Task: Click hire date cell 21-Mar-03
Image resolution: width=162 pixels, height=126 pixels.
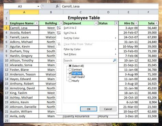Action: 129,107
